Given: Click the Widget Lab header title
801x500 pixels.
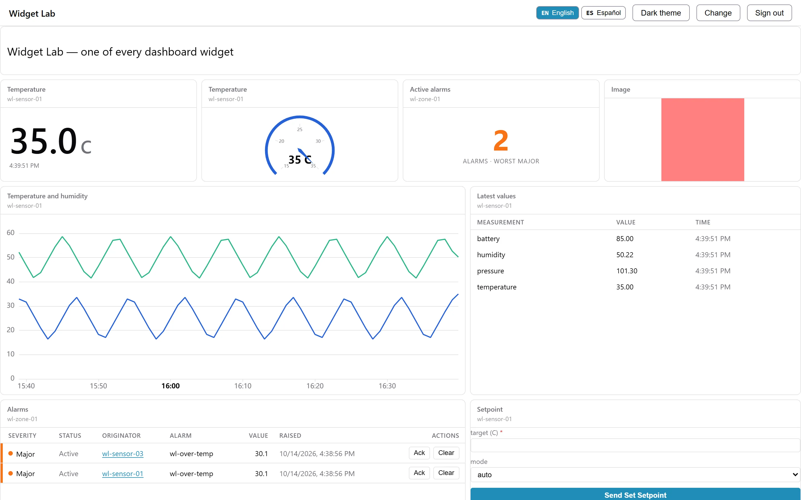Looking at the screenshot, I should coord(32,14).
